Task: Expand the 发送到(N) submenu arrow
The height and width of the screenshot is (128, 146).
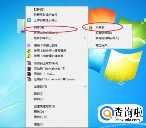Action: pyautogui.click(x=85, y=87)
